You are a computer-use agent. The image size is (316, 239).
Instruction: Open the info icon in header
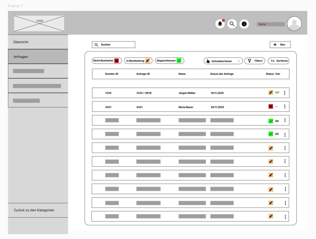(x=244, y=24)
